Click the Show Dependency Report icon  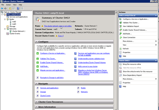[x=120, y=75]
